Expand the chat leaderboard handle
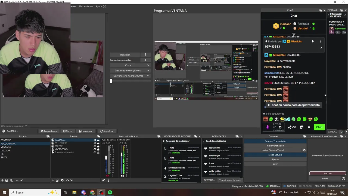The height and width of the screenshot is (196, 348). [294, 34]
